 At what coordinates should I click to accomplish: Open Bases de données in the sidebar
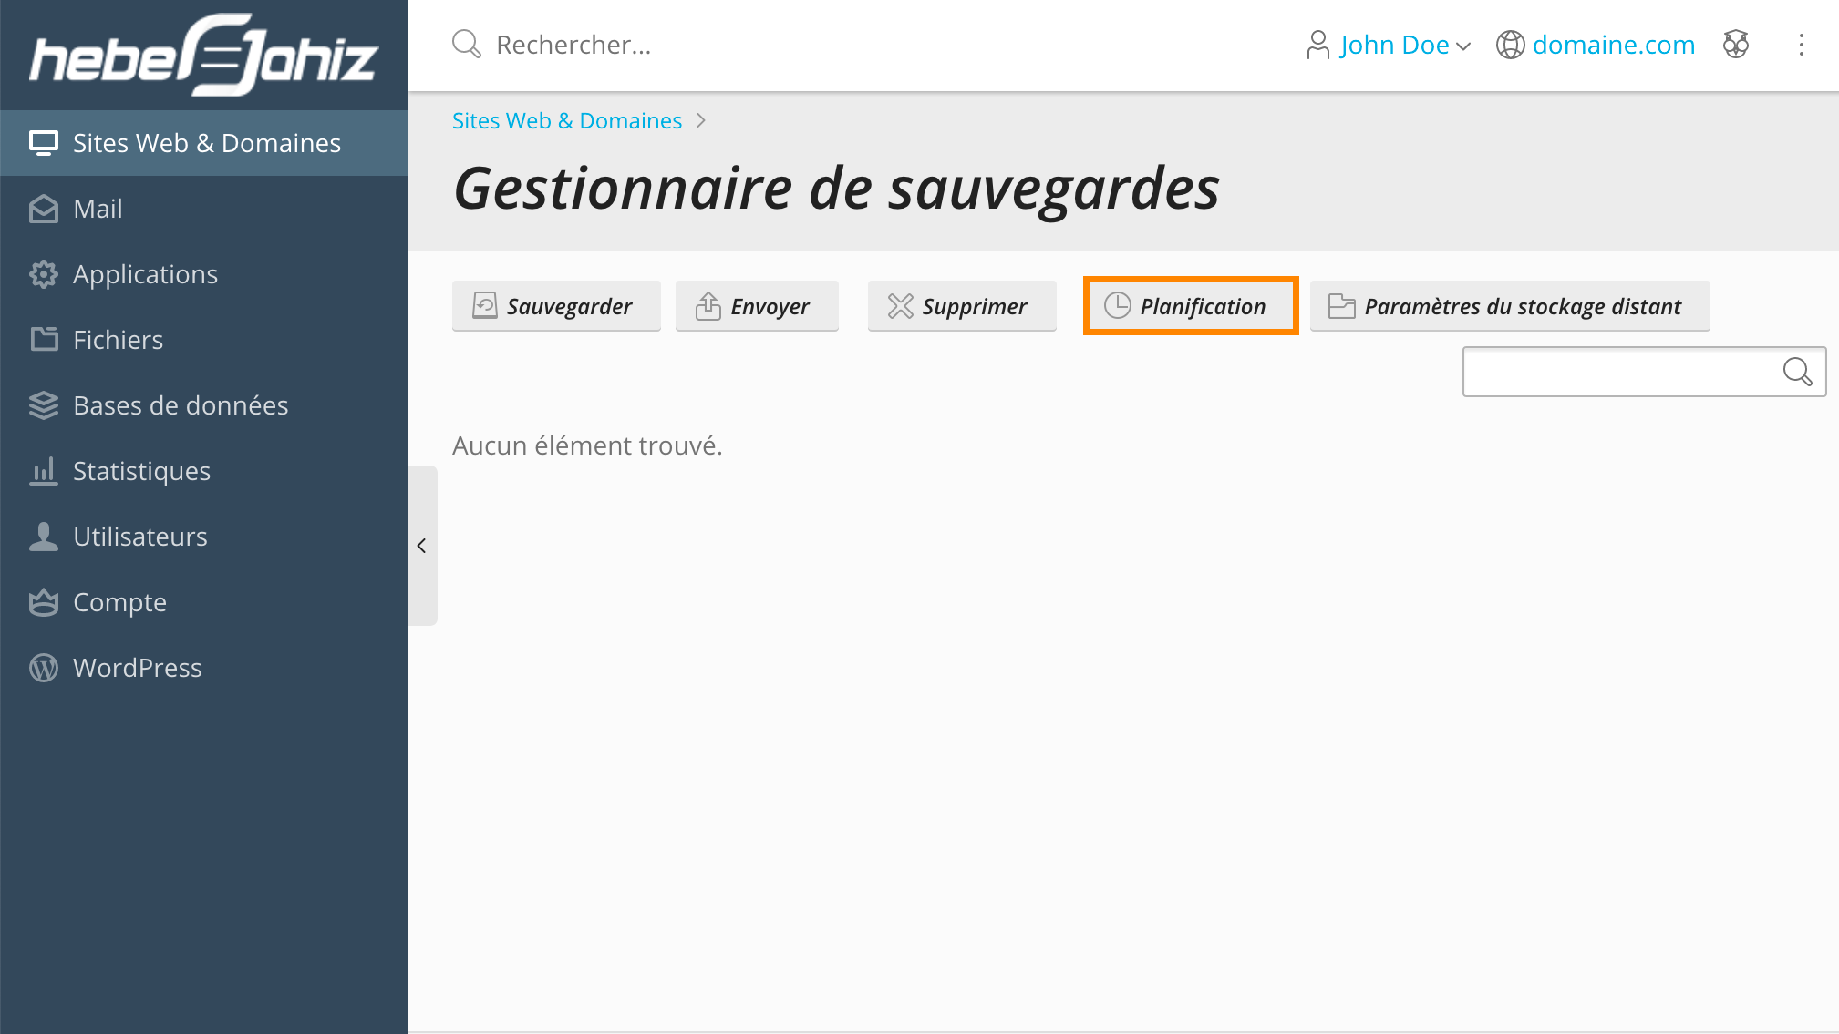pos(204,405)
